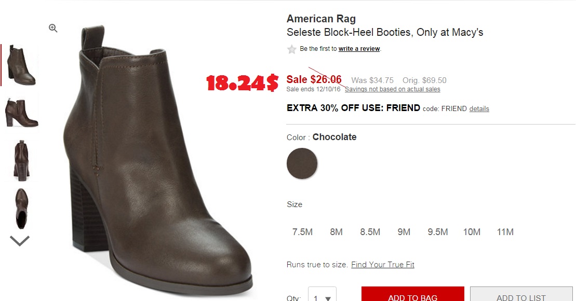The width and height of the screenshot is (576, 301).
Task: Select the back-view boot thumbnail
Action: coord(21,160)
